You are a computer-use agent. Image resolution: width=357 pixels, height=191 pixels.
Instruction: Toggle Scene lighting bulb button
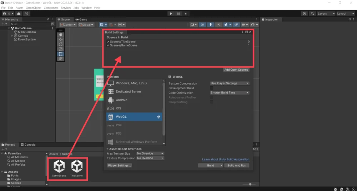click(211, 25)
